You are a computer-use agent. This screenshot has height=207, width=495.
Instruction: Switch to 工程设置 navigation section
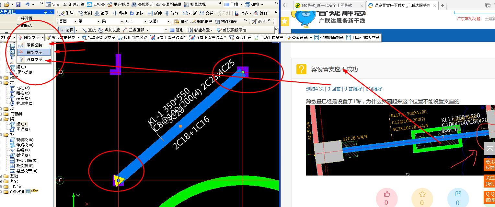(25, 18)
